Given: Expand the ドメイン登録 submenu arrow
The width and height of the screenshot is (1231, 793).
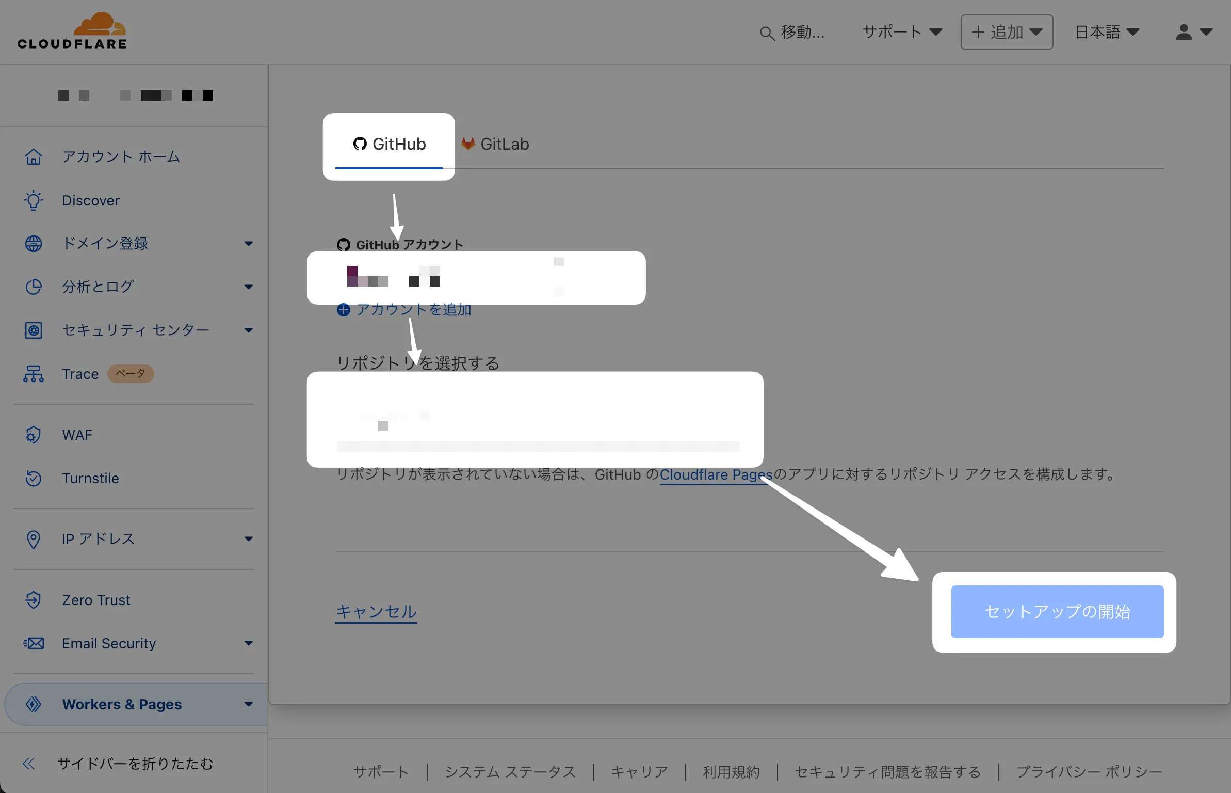Looking at the screenshot, I should [249, 244].
